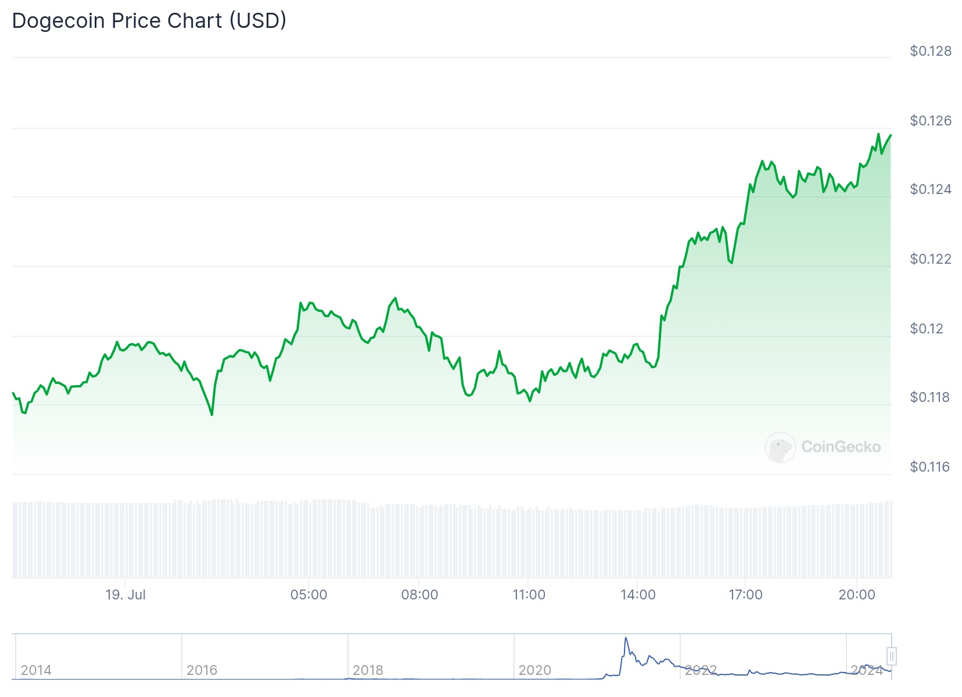Click the $0.12 price axis label
The width and height of the screenshot is (962, 697).
(927, 328)
